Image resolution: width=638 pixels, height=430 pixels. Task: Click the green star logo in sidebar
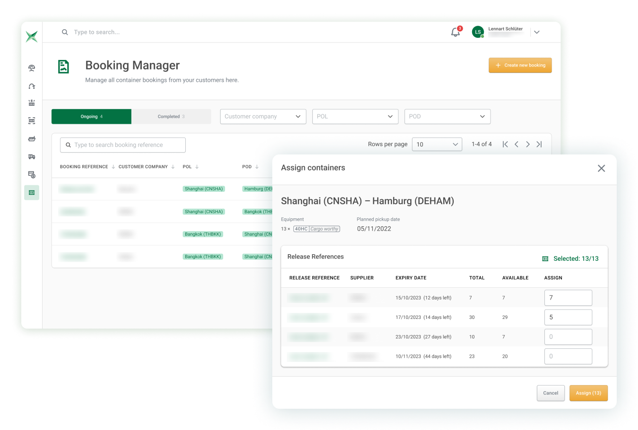(x=32, y=36)
